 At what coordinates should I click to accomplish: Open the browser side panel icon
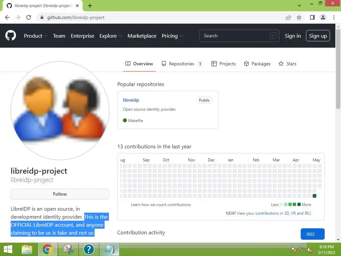tap(312, 17)
